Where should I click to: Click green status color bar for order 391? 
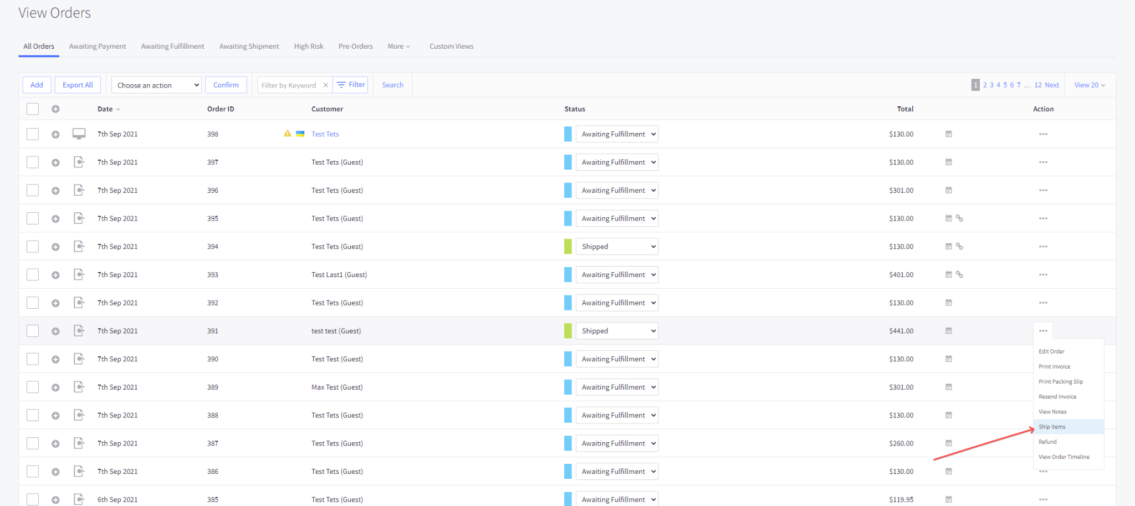point(567,331)
